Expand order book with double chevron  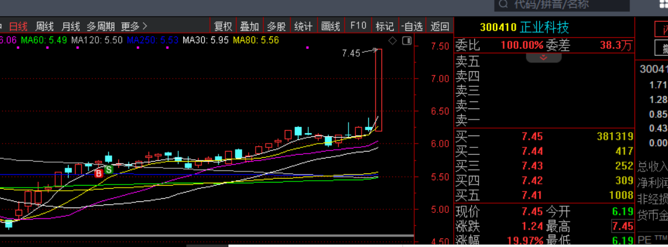point(543,58)
